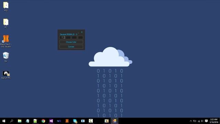Select the Asylum RC desktop icon

click(x=6, y=75)
